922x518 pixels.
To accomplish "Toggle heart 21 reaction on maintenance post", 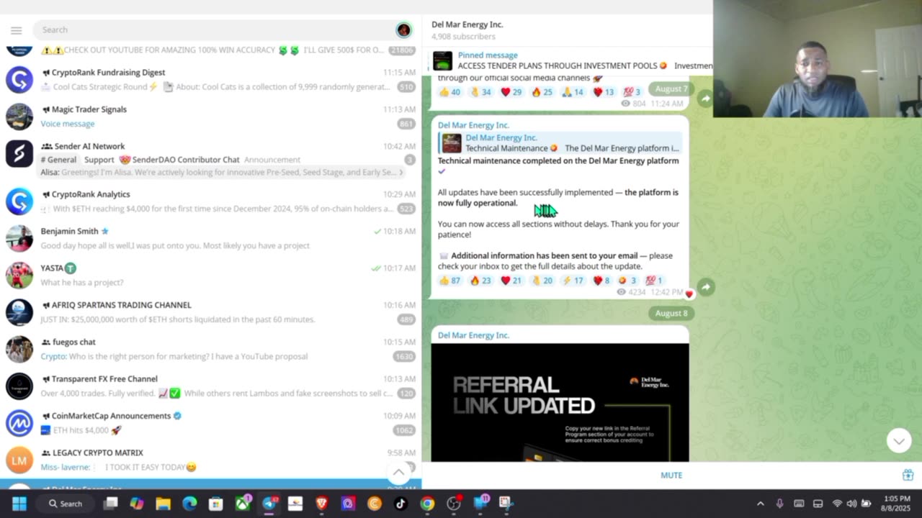I will tap(511, 281).
